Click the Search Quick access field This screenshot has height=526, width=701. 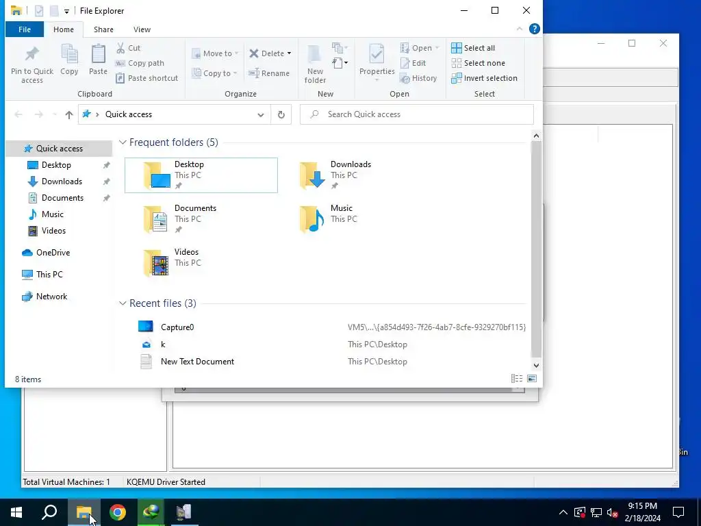pos(417,114)
